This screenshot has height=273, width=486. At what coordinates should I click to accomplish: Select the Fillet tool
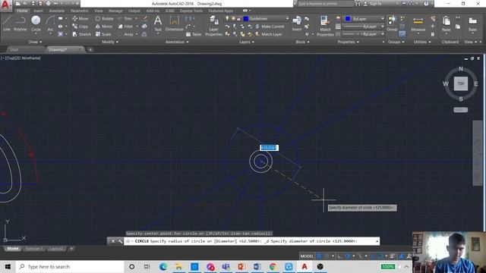click(x=125, y=27)
